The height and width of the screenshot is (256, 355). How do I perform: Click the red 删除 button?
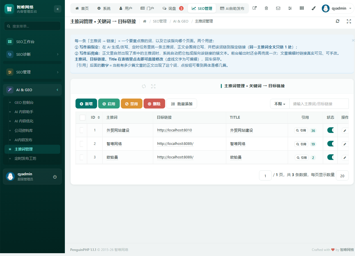click(154, 104)
